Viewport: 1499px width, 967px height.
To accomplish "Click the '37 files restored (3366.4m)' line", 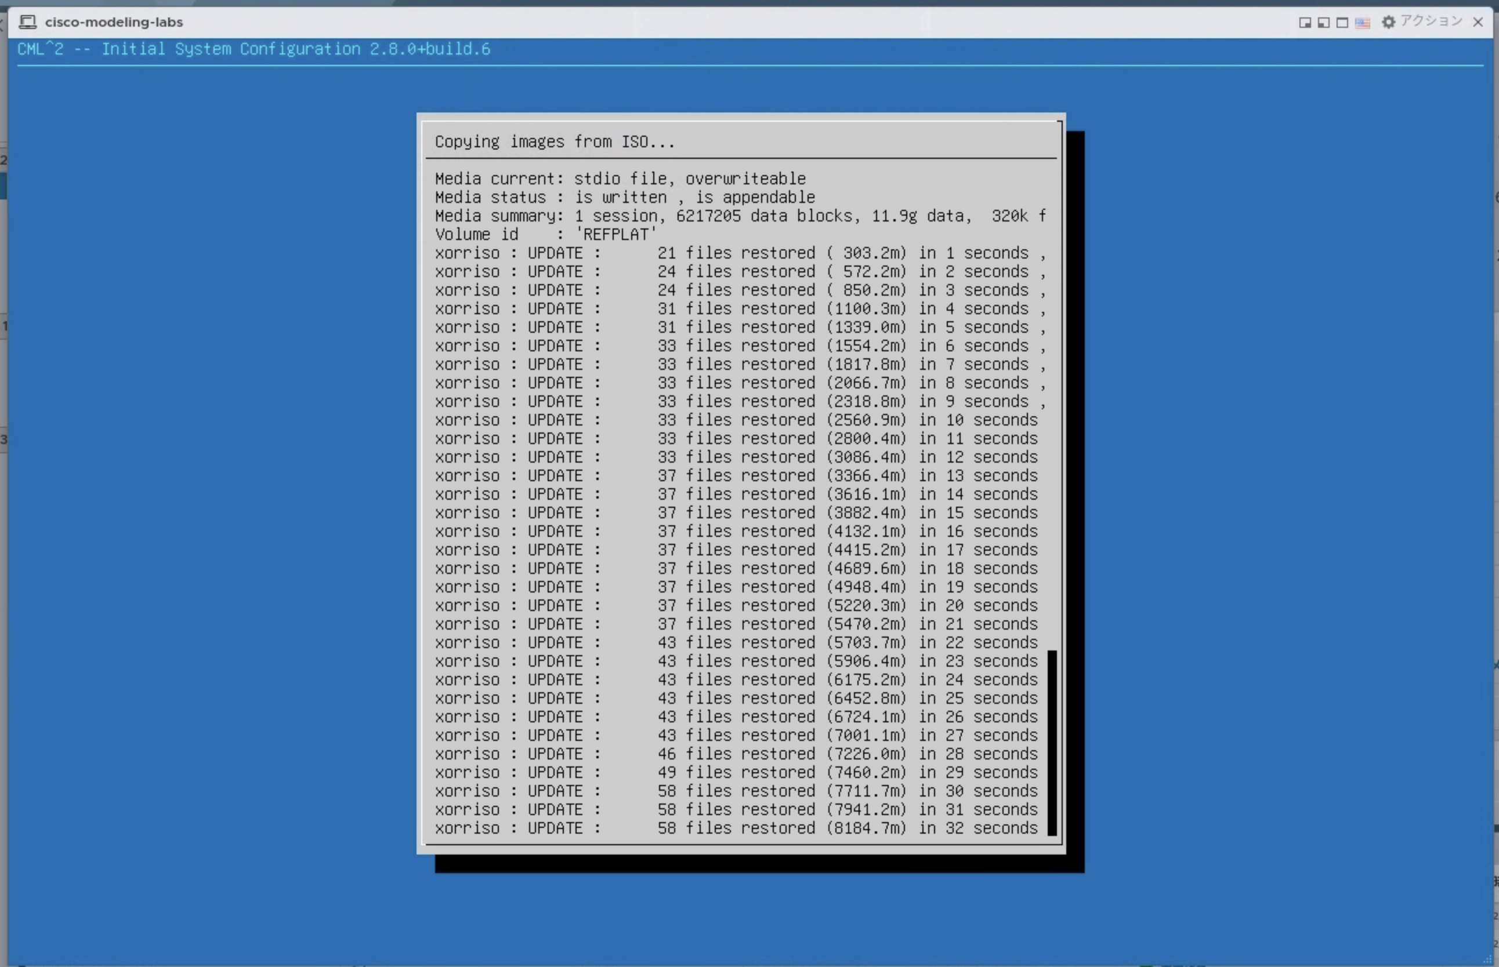I will 736,475.
